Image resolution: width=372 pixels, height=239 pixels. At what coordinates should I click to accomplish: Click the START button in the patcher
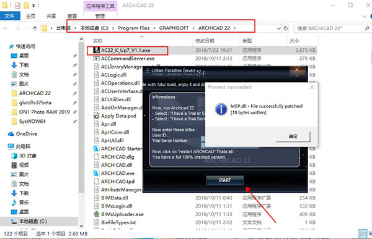pos(224,180)
